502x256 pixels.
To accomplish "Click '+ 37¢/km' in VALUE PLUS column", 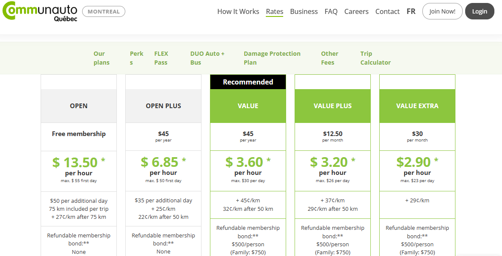I will (x=333, y=201).
